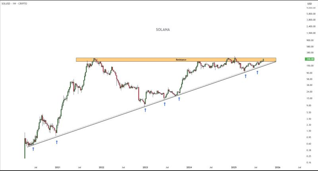The image size is (318, 171).
Task: Click the blue arrow marker at mid-2023 low
Action: click(165, 104)
